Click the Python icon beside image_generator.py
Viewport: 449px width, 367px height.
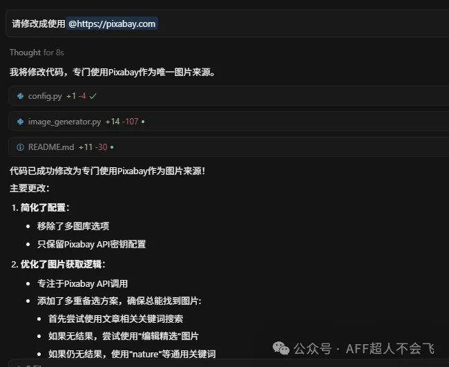tap(20, 122)
